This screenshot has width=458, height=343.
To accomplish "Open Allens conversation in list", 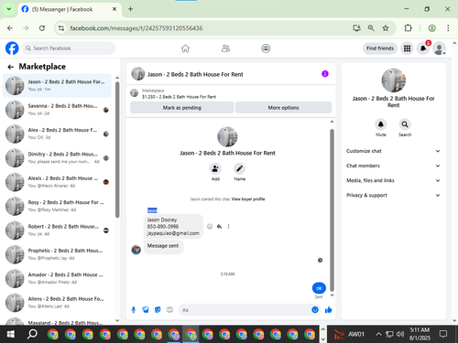I will click(57, 303).
